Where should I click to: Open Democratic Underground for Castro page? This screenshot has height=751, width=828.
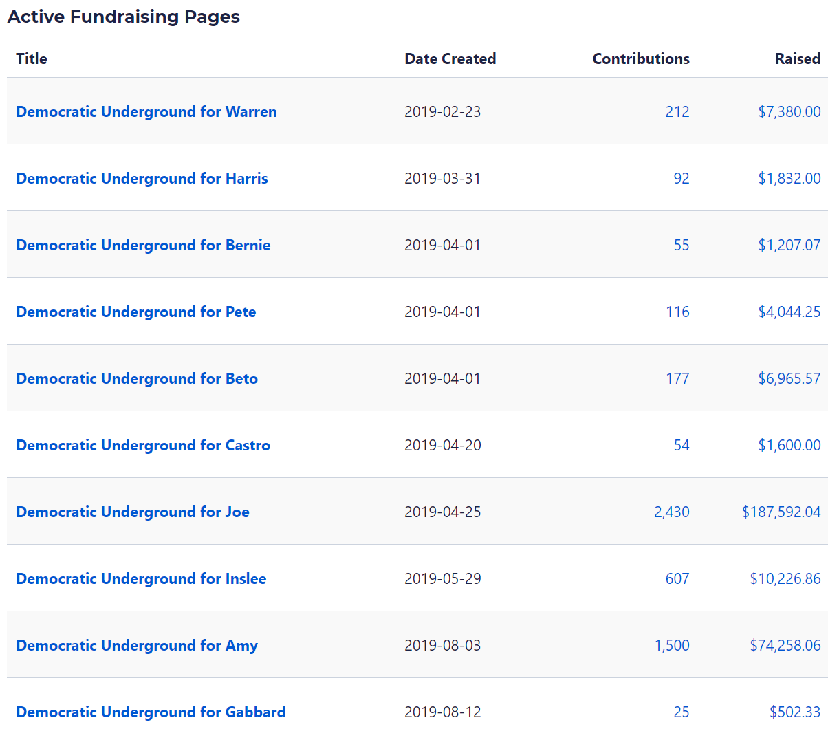(143, 445)
